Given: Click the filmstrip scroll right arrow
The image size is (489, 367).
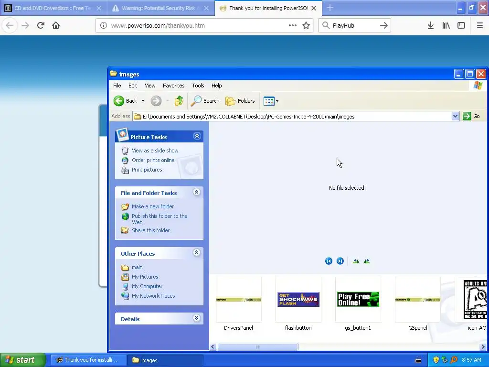Looking at the screenshot, I should [x=483, y=347].
